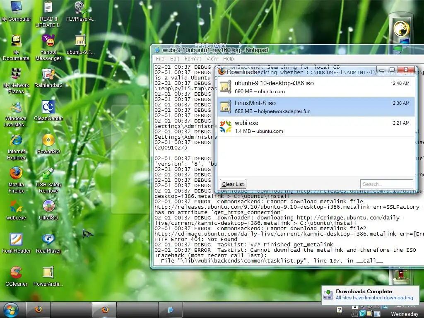
Task: Click 'All files have finished downloading' link
Action: coord(375,298)
